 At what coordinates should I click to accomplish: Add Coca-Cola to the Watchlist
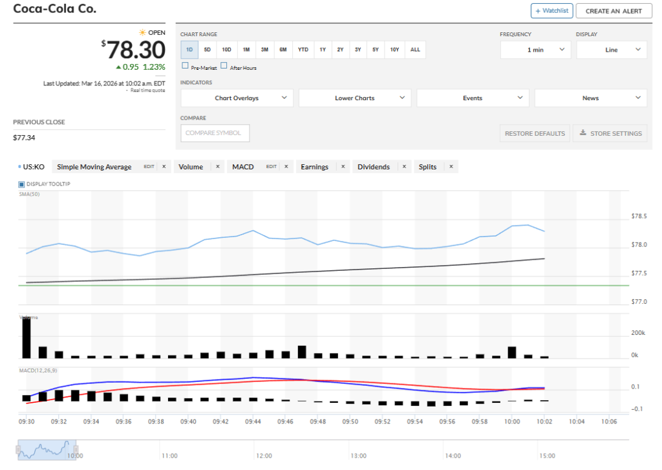tap(551, 11)
